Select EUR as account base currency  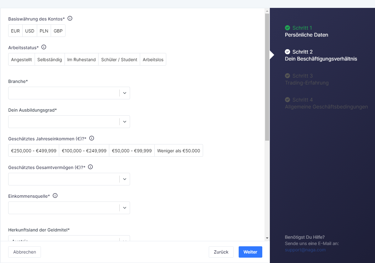[15, 31]
